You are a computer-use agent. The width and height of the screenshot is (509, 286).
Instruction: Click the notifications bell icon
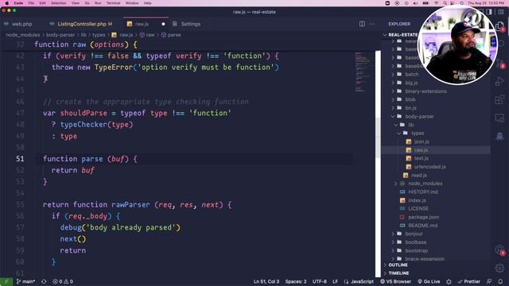[x=500, y=281]
